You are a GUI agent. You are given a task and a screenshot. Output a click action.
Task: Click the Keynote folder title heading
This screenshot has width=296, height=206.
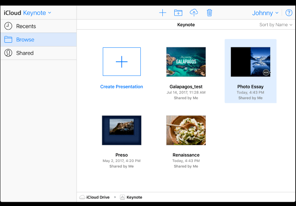tap(186, 25)
